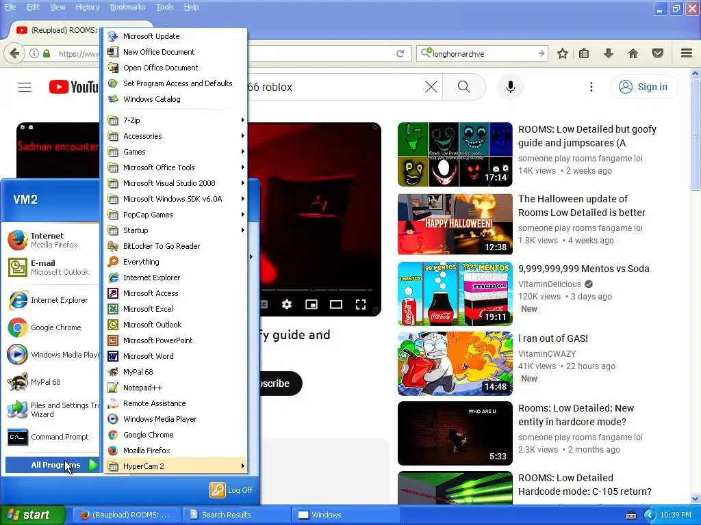The image size is (701, 525).
Task: Launch BitLocker To Go Reader
Action: click(175, 246)
